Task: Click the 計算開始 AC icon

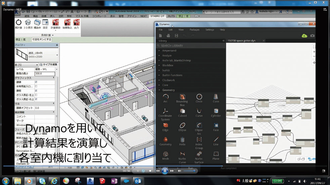Action: click(x=55, y=22)
